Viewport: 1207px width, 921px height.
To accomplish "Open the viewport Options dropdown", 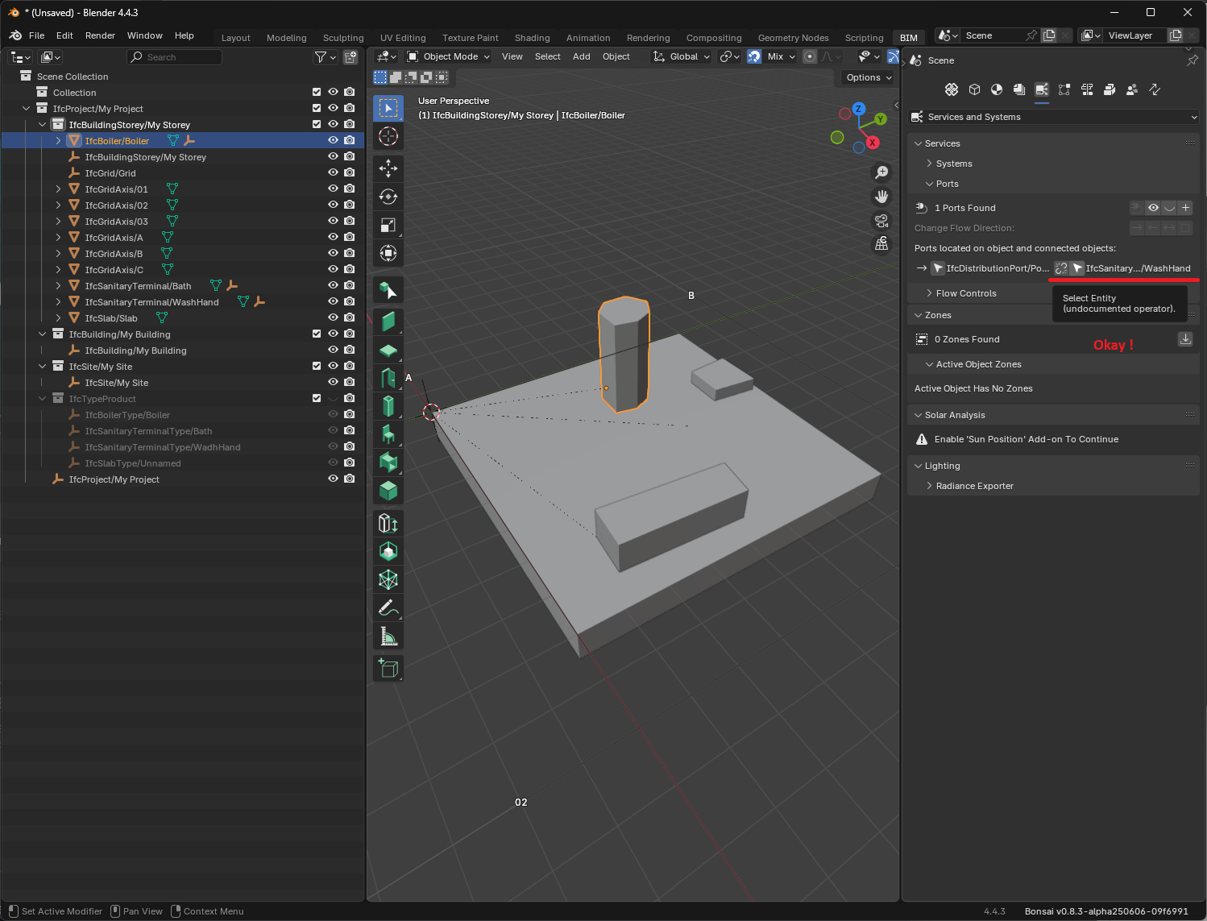I will point(869,77).
